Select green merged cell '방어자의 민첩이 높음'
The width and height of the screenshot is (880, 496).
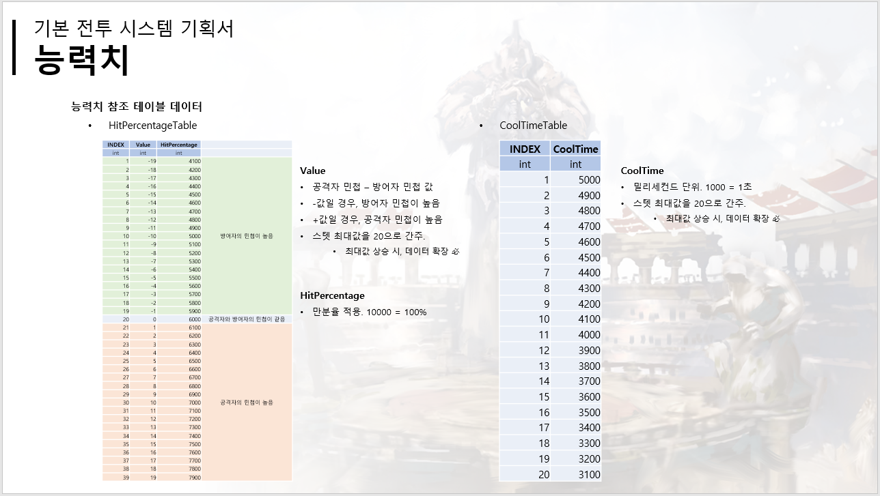[246, 235]
